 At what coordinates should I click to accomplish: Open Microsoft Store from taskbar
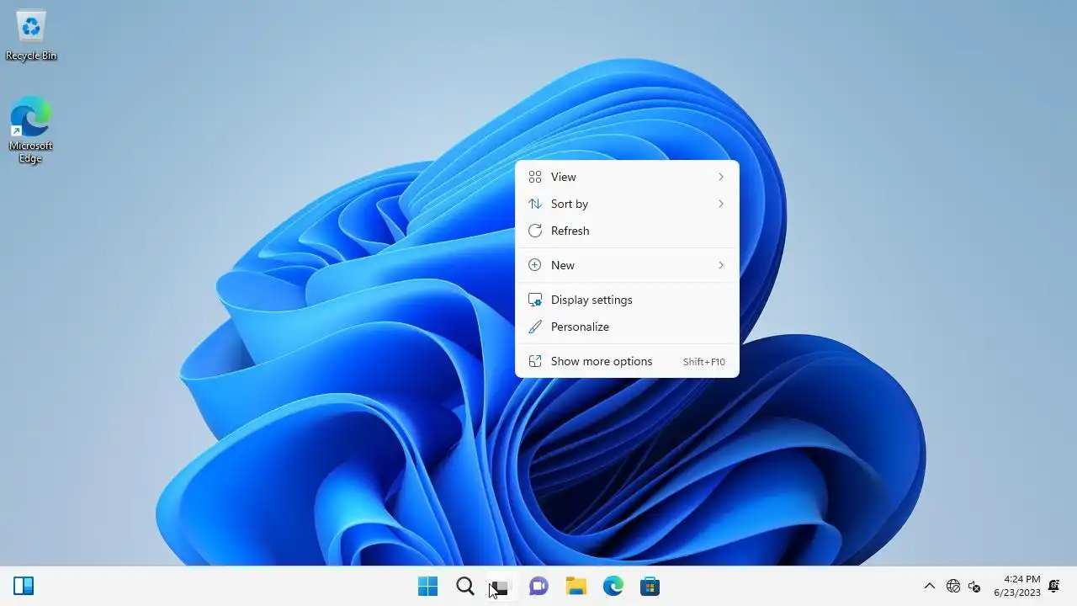[x=650, y=586]
